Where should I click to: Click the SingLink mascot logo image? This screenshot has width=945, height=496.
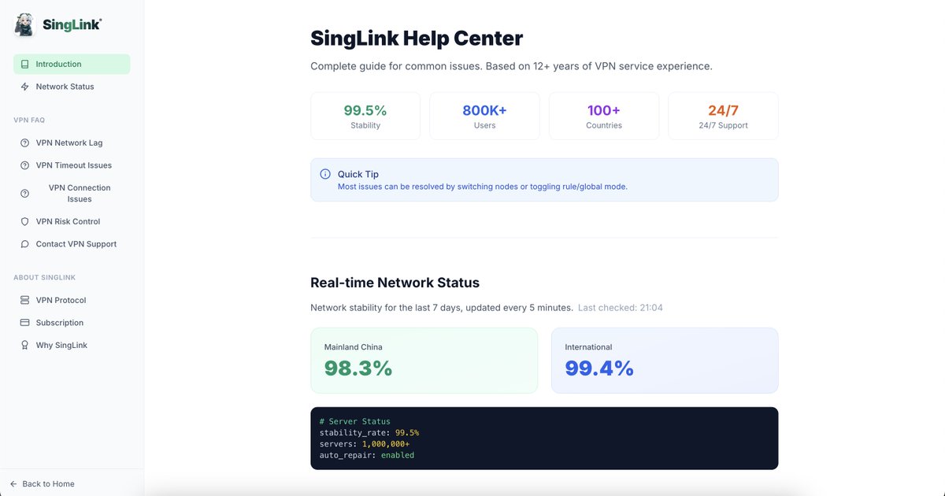coord(24,25)
